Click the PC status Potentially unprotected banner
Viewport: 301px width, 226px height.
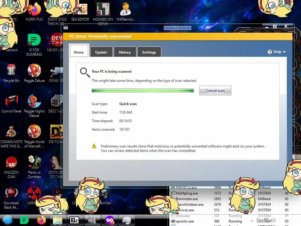tap(178, 36)
